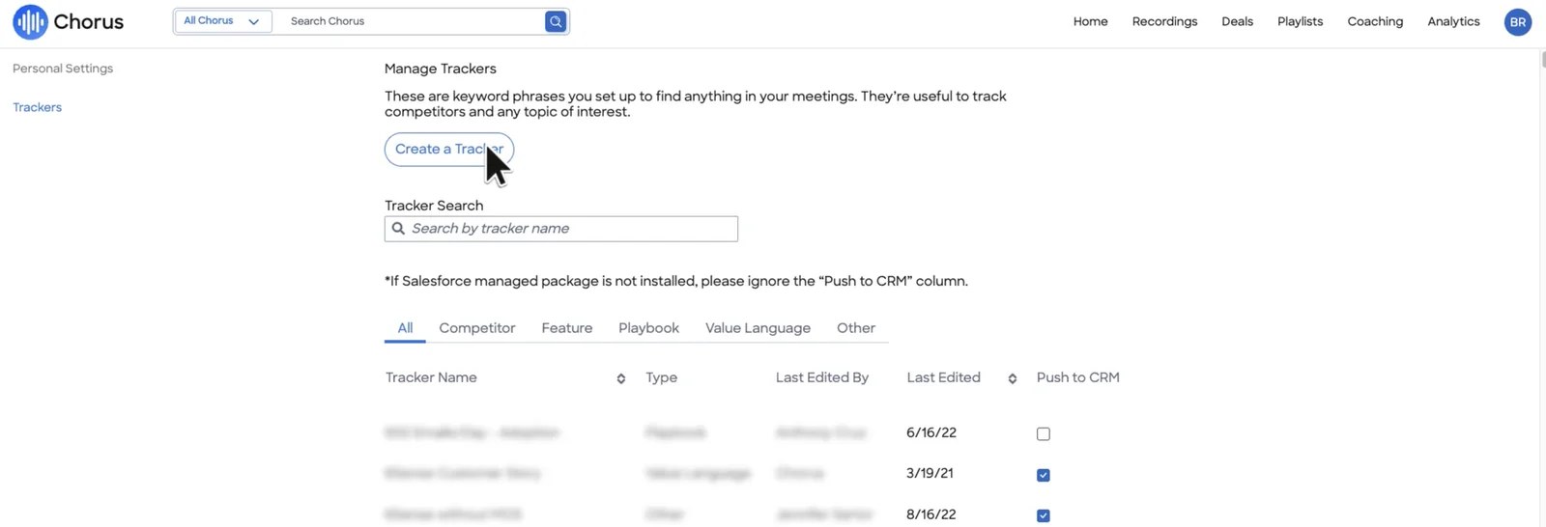
Task: Click the blue search magnifier button
Action: (x=556, y=21)
